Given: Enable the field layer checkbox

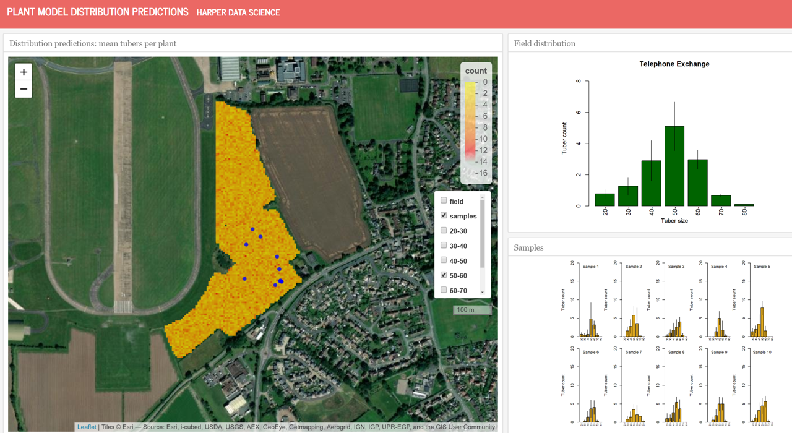Looking at the screenshot, I should (444, 200).
